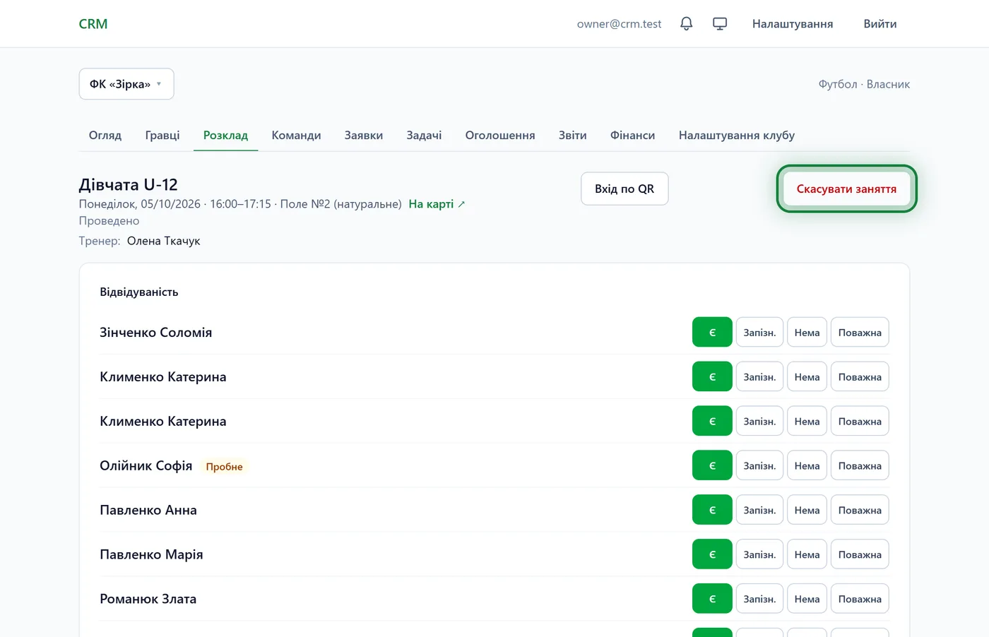Click the Пробне badge next to Олійник Софія
The height and width of the screenshot is (637, 989).
tap(225, 466)
